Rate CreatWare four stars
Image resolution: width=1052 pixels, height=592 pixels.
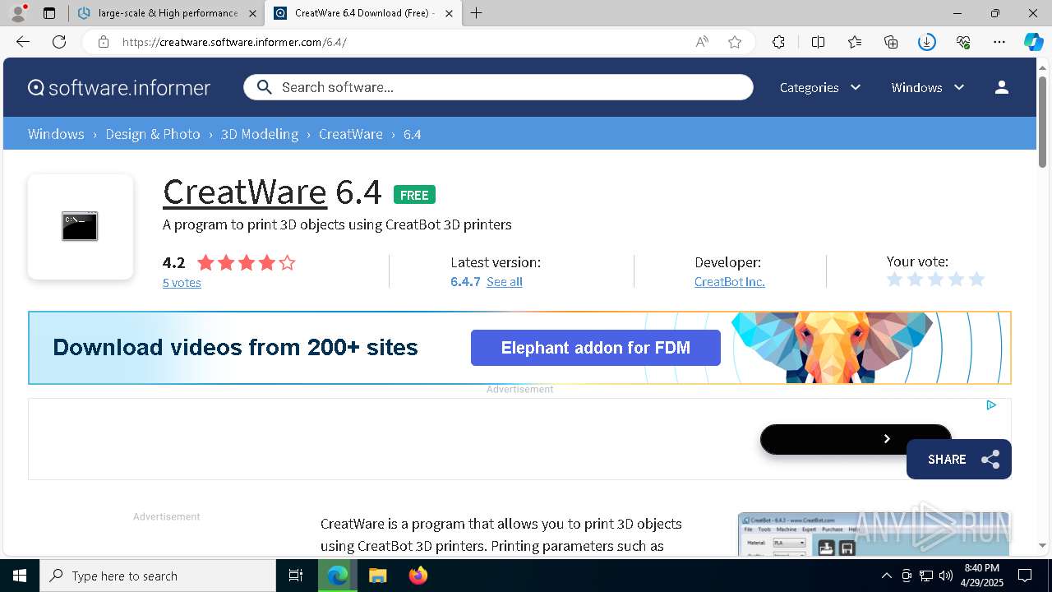click(x=956, y=280)
